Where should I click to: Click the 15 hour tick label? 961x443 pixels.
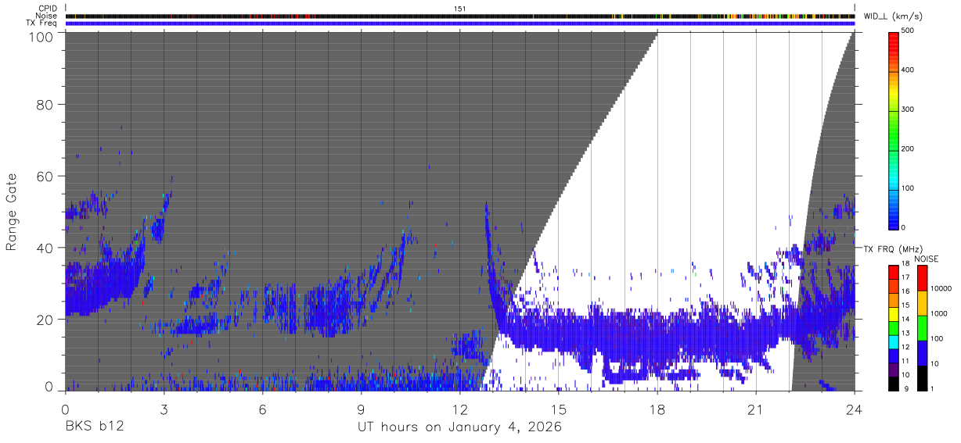[x=559, y=409]
